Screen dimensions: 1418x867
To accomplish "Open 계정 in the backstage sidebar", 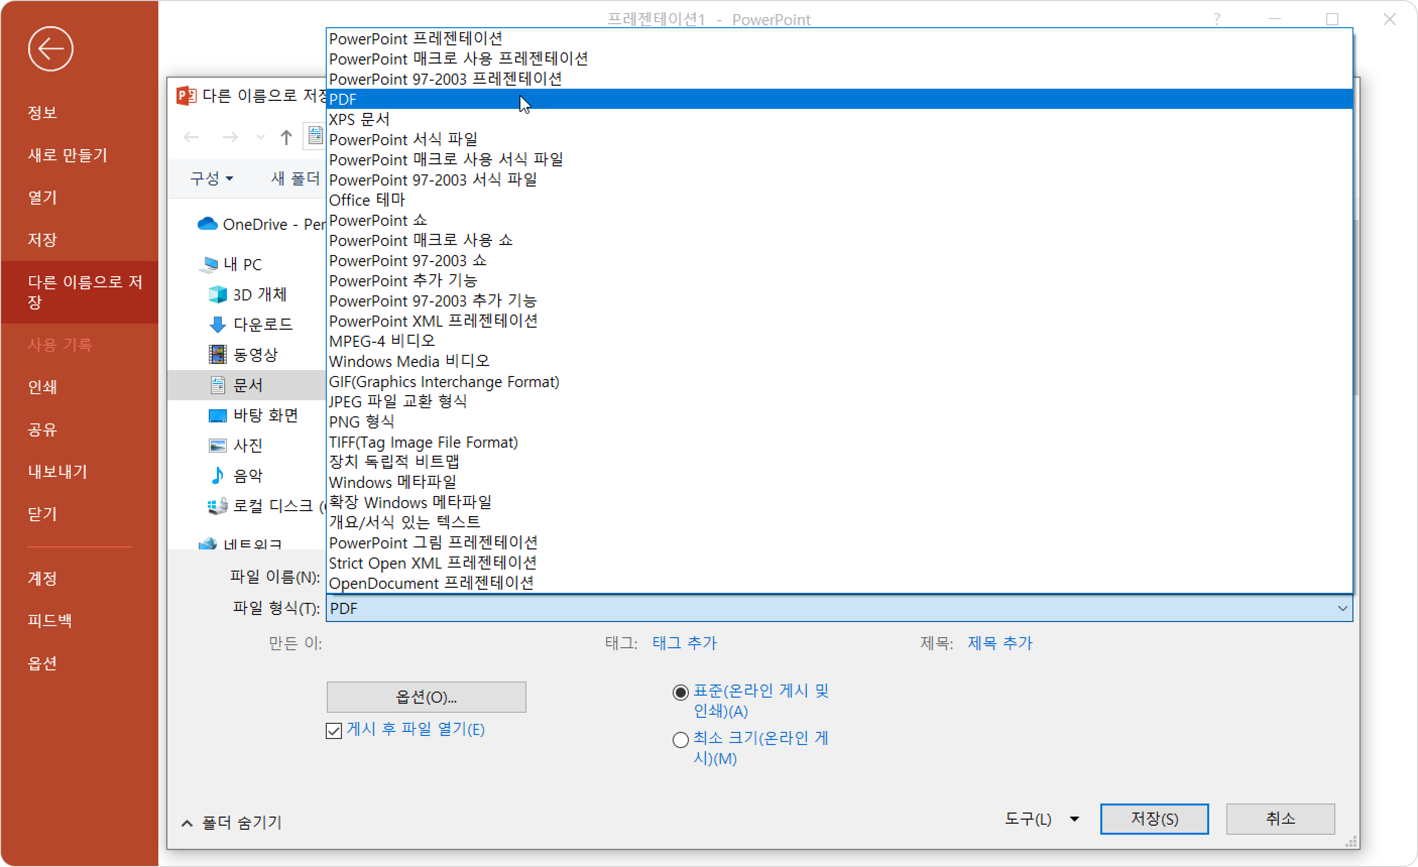I will tap(42, 578).
